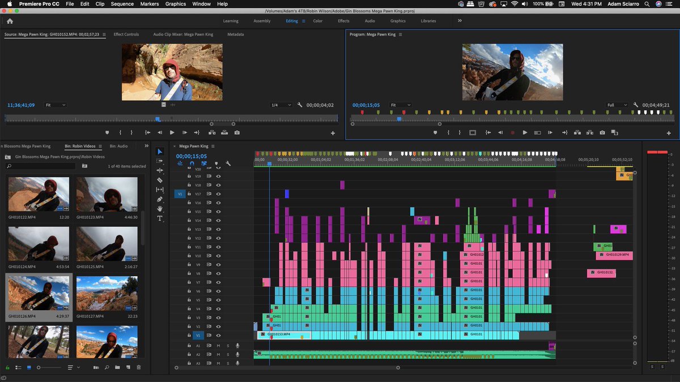Image resolution: width=680 pixels, height=382 pixels.
Task: Open Source monitor zoom level Fit dropdown
Action: [x=55, y=105]
